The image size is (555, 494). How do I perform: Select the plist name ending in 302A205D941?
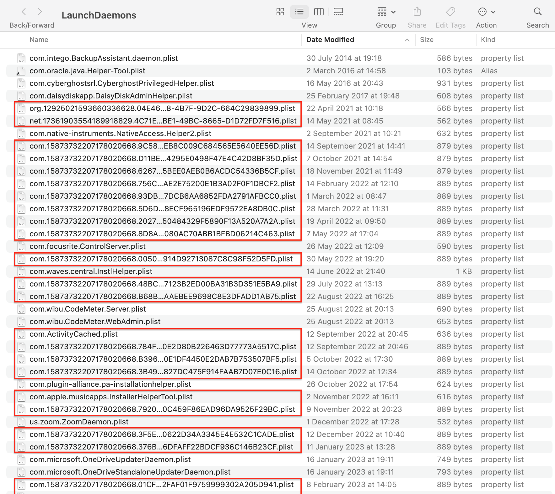click(x=162, y=485)
